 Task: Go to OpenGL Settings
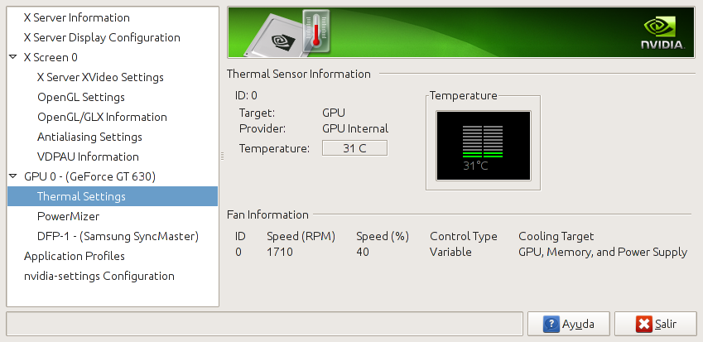coord(81,97)
